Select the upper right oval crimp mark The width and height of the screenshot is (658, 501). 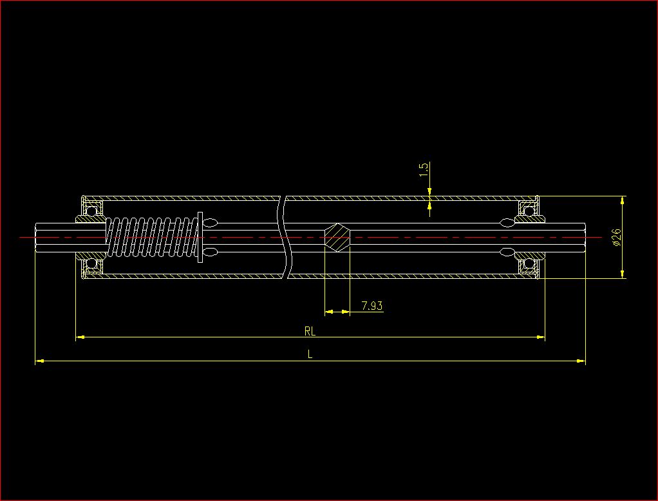[x=507, y=223]
